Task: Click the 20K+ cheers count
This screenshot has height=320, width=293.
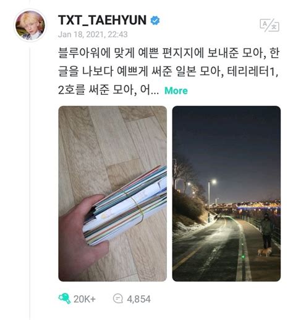Action: coord(85,299)
